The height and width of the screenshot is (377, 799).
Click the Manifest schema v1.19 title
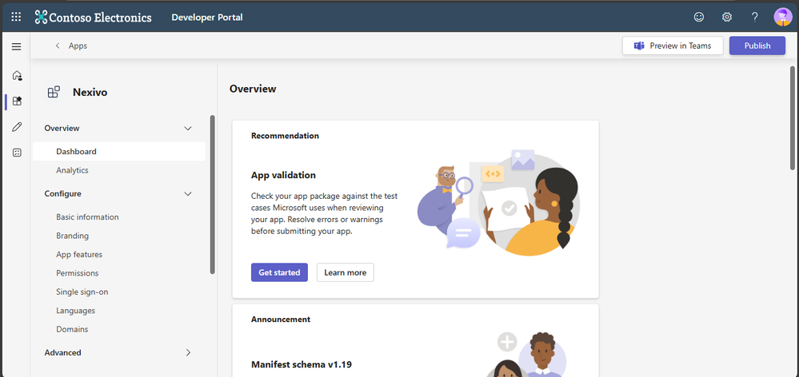pyautogui.click(x=302, y=365)
